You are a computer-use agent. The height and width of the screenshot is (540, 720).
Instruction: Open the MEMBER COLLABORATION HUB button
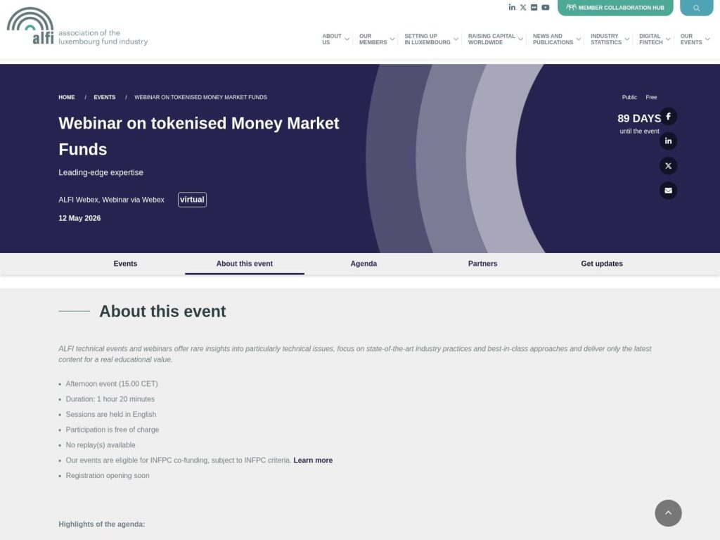[x=615, y=8]
